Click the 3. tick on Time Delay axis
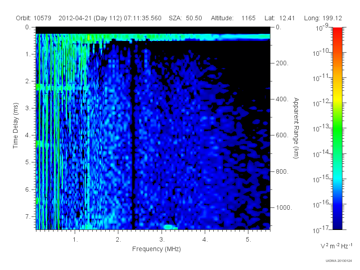The width and height of the screenshot is (360, 270). click(x=28, y=108)
